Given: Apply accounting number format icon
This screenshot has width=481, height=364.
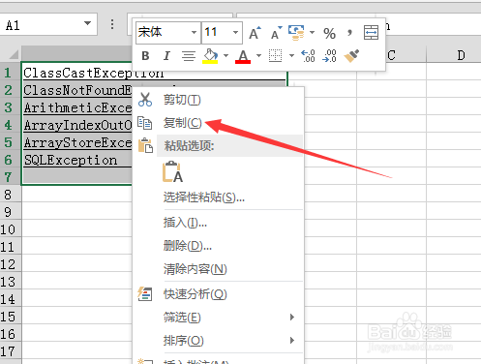Looking at the screenshot, I should click(296, 33).
